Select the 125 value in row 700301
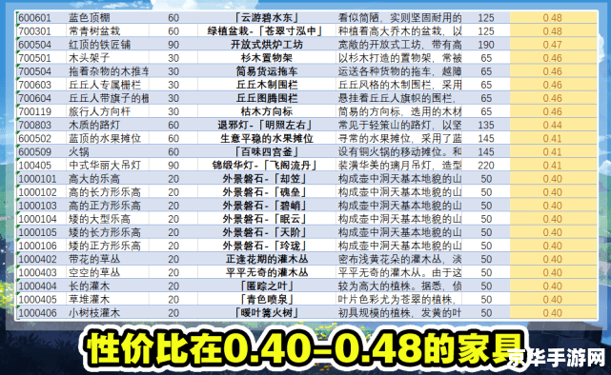Screen dimensions: 611x375 486,31
